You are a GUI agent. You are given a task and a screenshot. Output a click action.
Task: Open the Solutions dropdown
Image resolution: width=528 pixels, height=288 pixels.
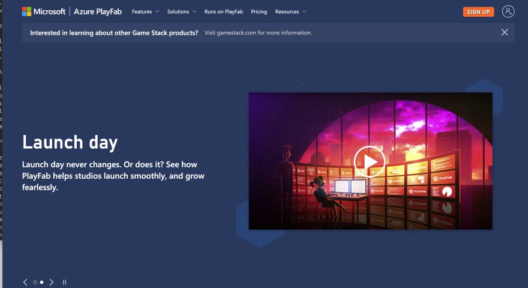(182, 11)
